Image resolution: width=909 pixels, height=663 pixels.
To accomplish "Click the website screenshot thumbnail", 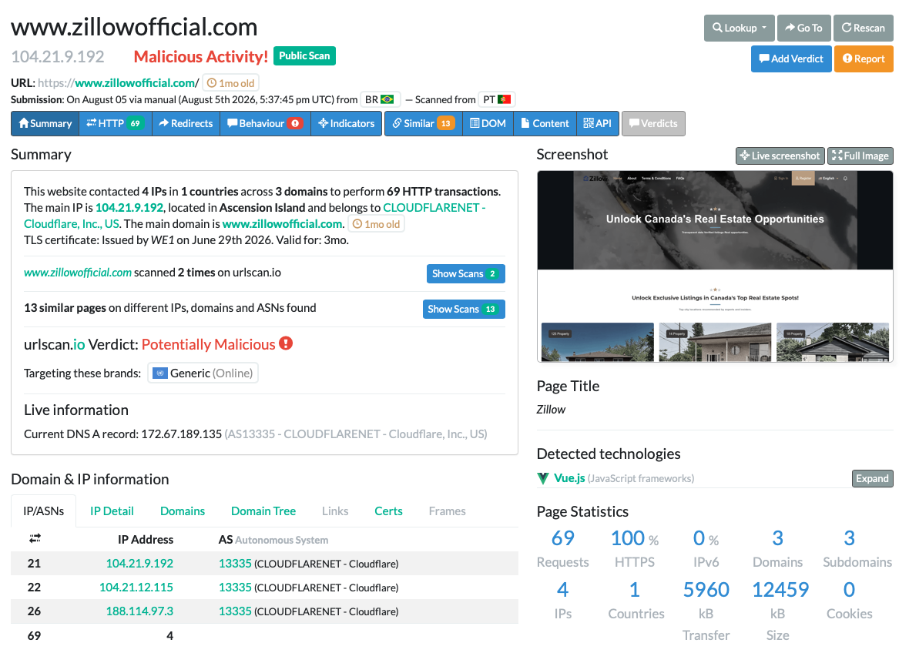I will click(x=715, y=266).
